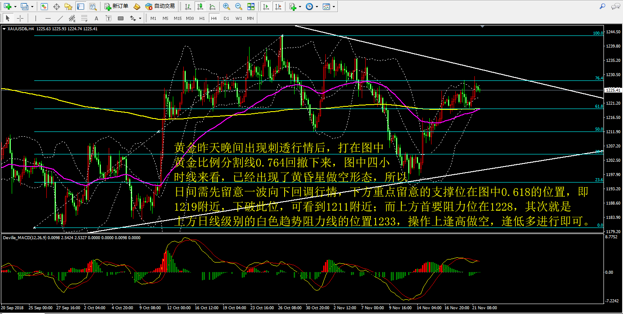
Task: Select the text label tool
Action: coord(108,18)
